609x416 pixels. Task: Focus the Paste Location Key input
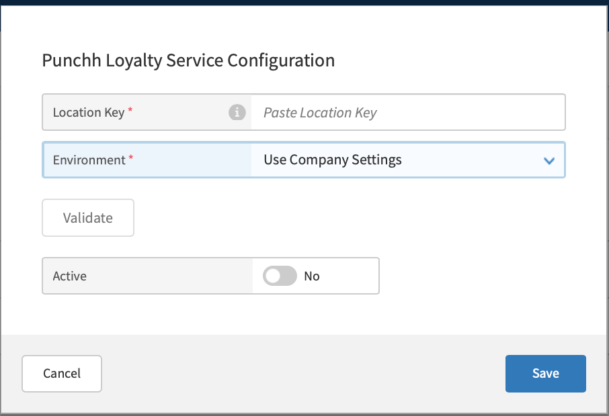407,112
